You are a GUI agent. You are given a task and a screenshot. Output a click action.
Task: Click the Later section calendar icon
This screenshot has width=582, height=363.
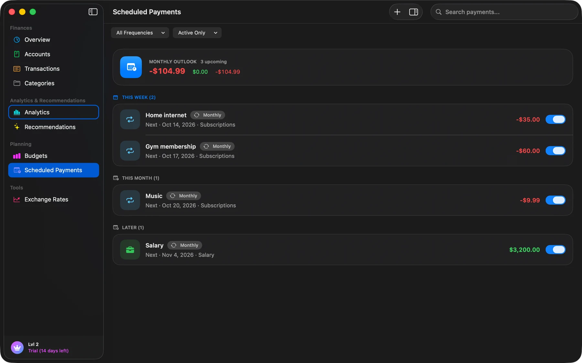pos(116,227)
